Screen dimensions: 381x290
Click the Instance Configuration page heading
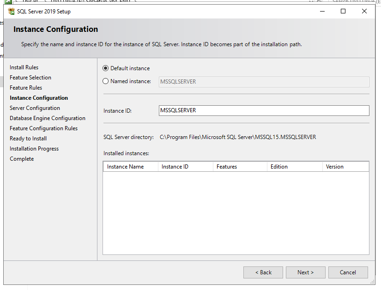click(55, 29)
